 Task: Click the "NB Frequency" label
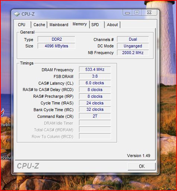[101, 53]
